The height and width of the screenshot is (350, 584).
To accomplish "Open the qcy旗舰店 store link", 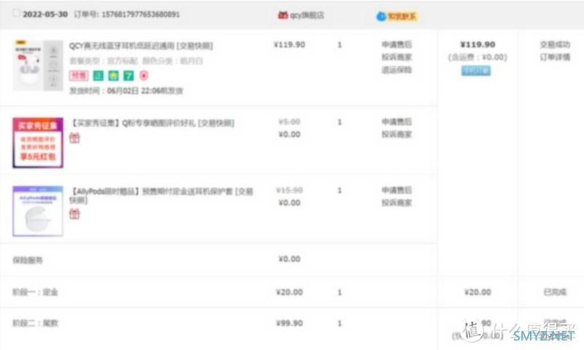I will tap(307, 15).
